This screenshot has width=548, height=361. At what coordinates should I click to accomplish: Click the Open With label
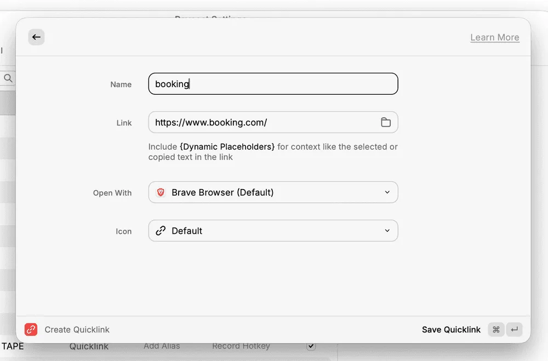(112, 193)
